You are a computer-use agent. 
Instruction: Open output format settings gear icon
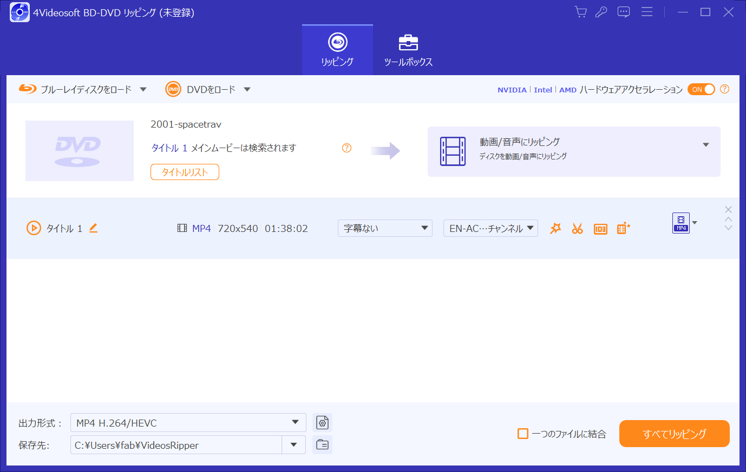pyautogui.click(x=322, y=423)
